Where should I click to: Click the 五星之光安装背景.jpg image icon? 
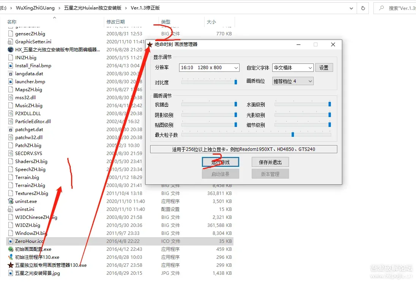(11, 273)
